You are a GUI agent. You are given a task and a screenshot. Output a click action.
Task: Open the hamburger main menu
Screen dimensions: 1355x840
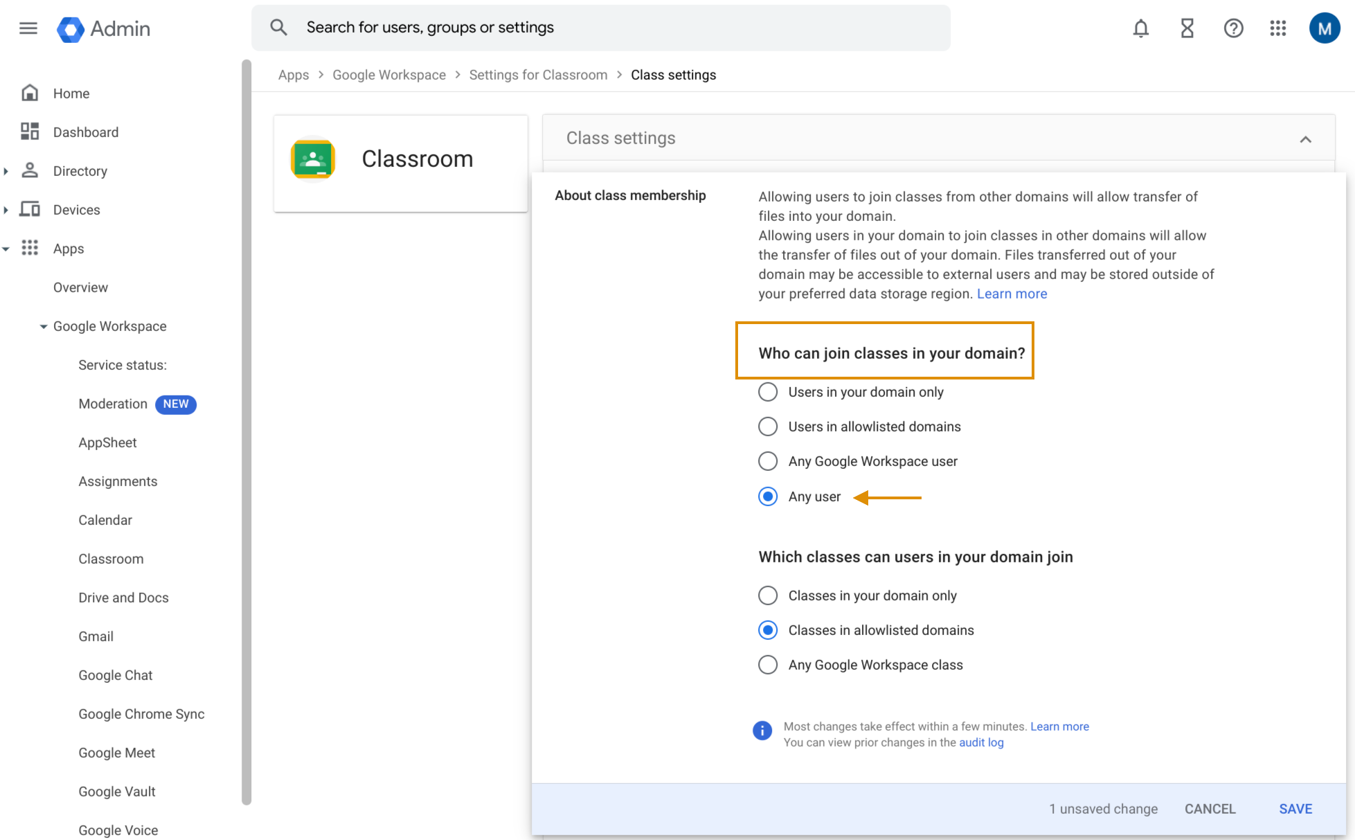click(x=28, y=28)
